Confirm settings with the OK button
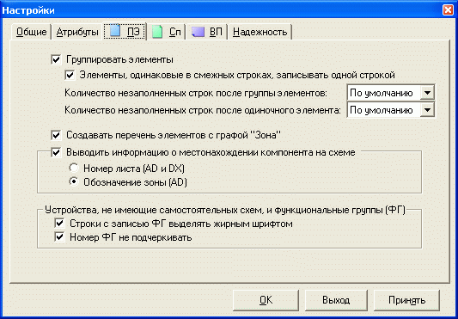Image resolution: width=458 pixels, height=319 pixels. point(266,300)
